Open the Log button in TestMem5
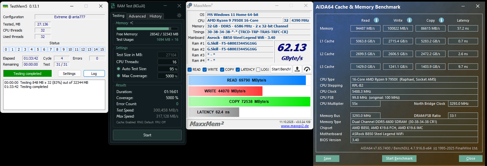The width and height of the screenshot is (487, 166). point(94,74)
